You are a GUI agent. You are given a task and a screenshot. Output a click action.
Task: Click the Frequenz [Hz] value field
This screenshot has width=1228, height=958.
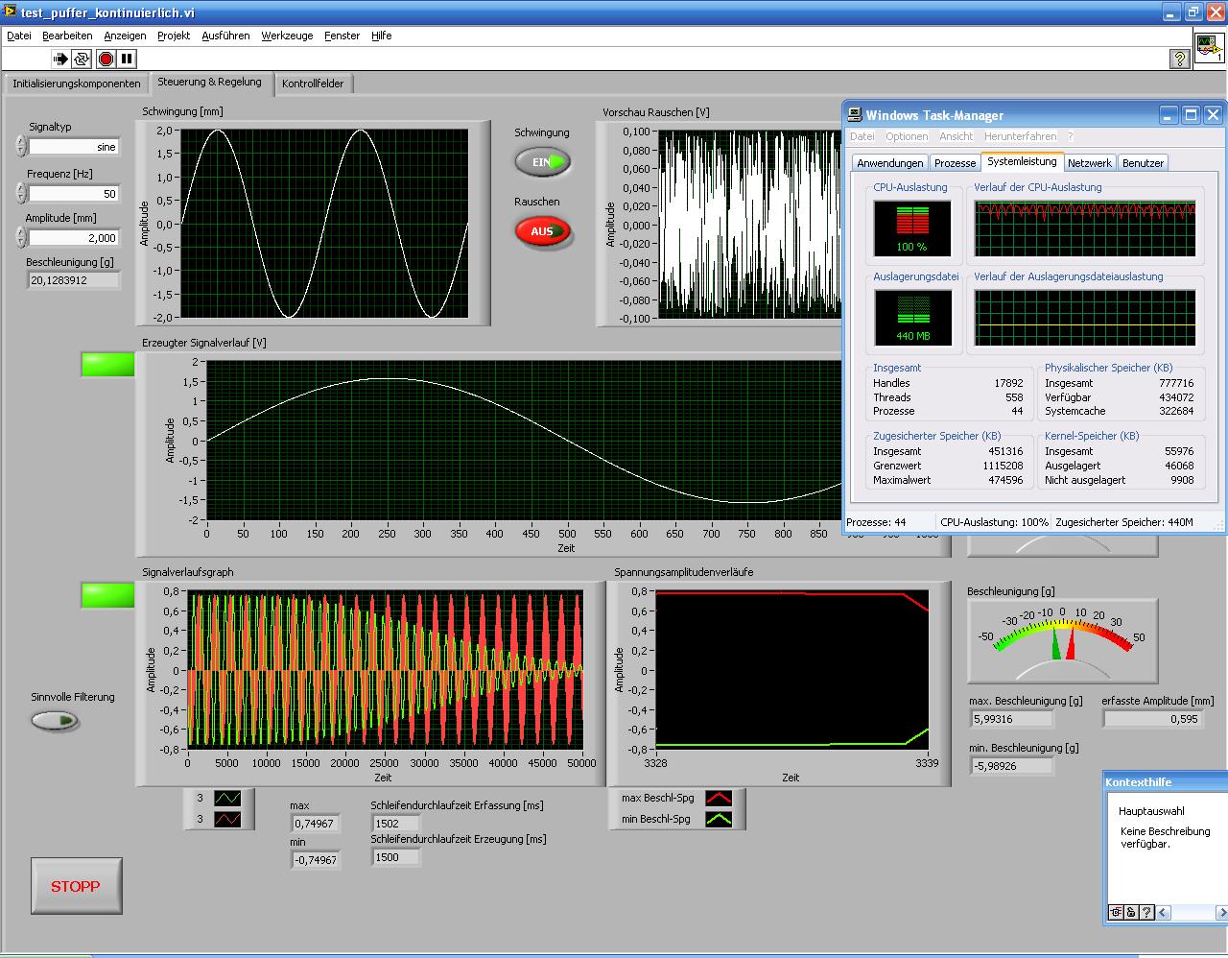point(74,194)
